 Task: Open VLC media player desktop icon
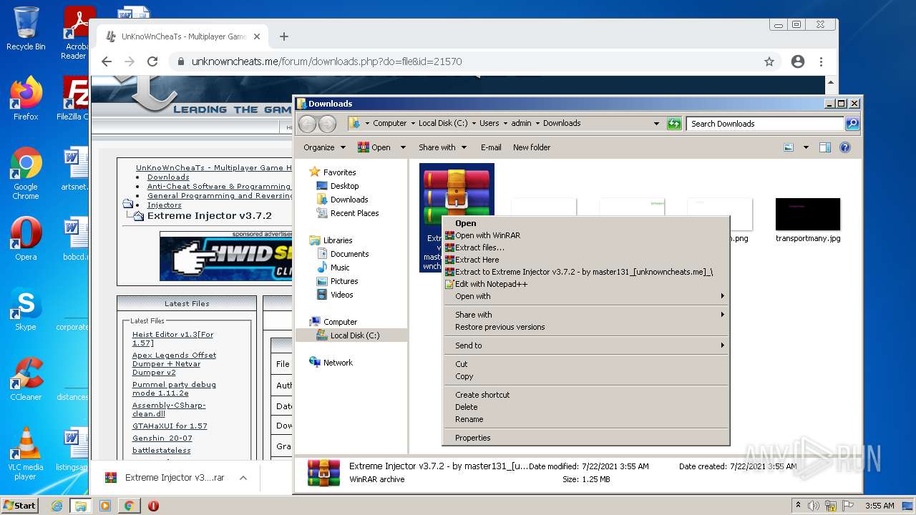(x=26, y=454)
